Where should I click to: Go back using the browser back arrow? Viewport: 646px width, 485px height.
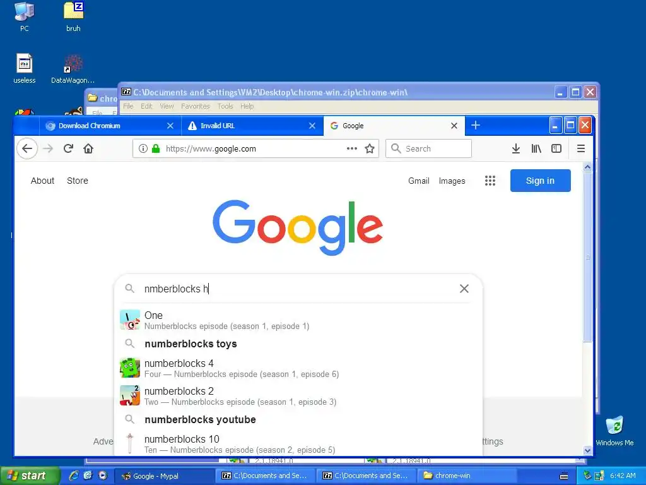27,148
